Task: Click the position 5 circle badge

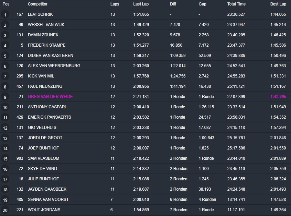Action: click(5, 56)
